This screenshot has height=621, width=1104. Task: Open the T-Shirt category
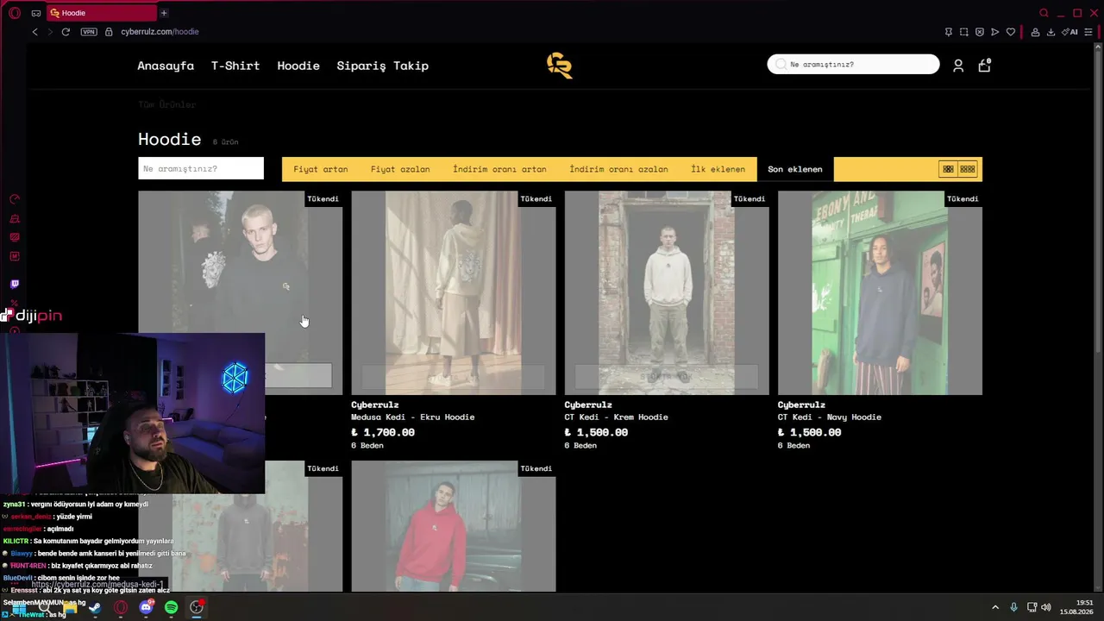coord(235,66)
